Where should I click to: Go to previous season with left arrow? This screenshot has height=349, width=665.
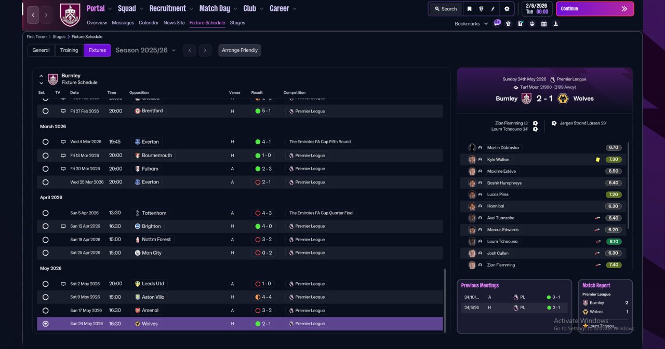point(190,50)
